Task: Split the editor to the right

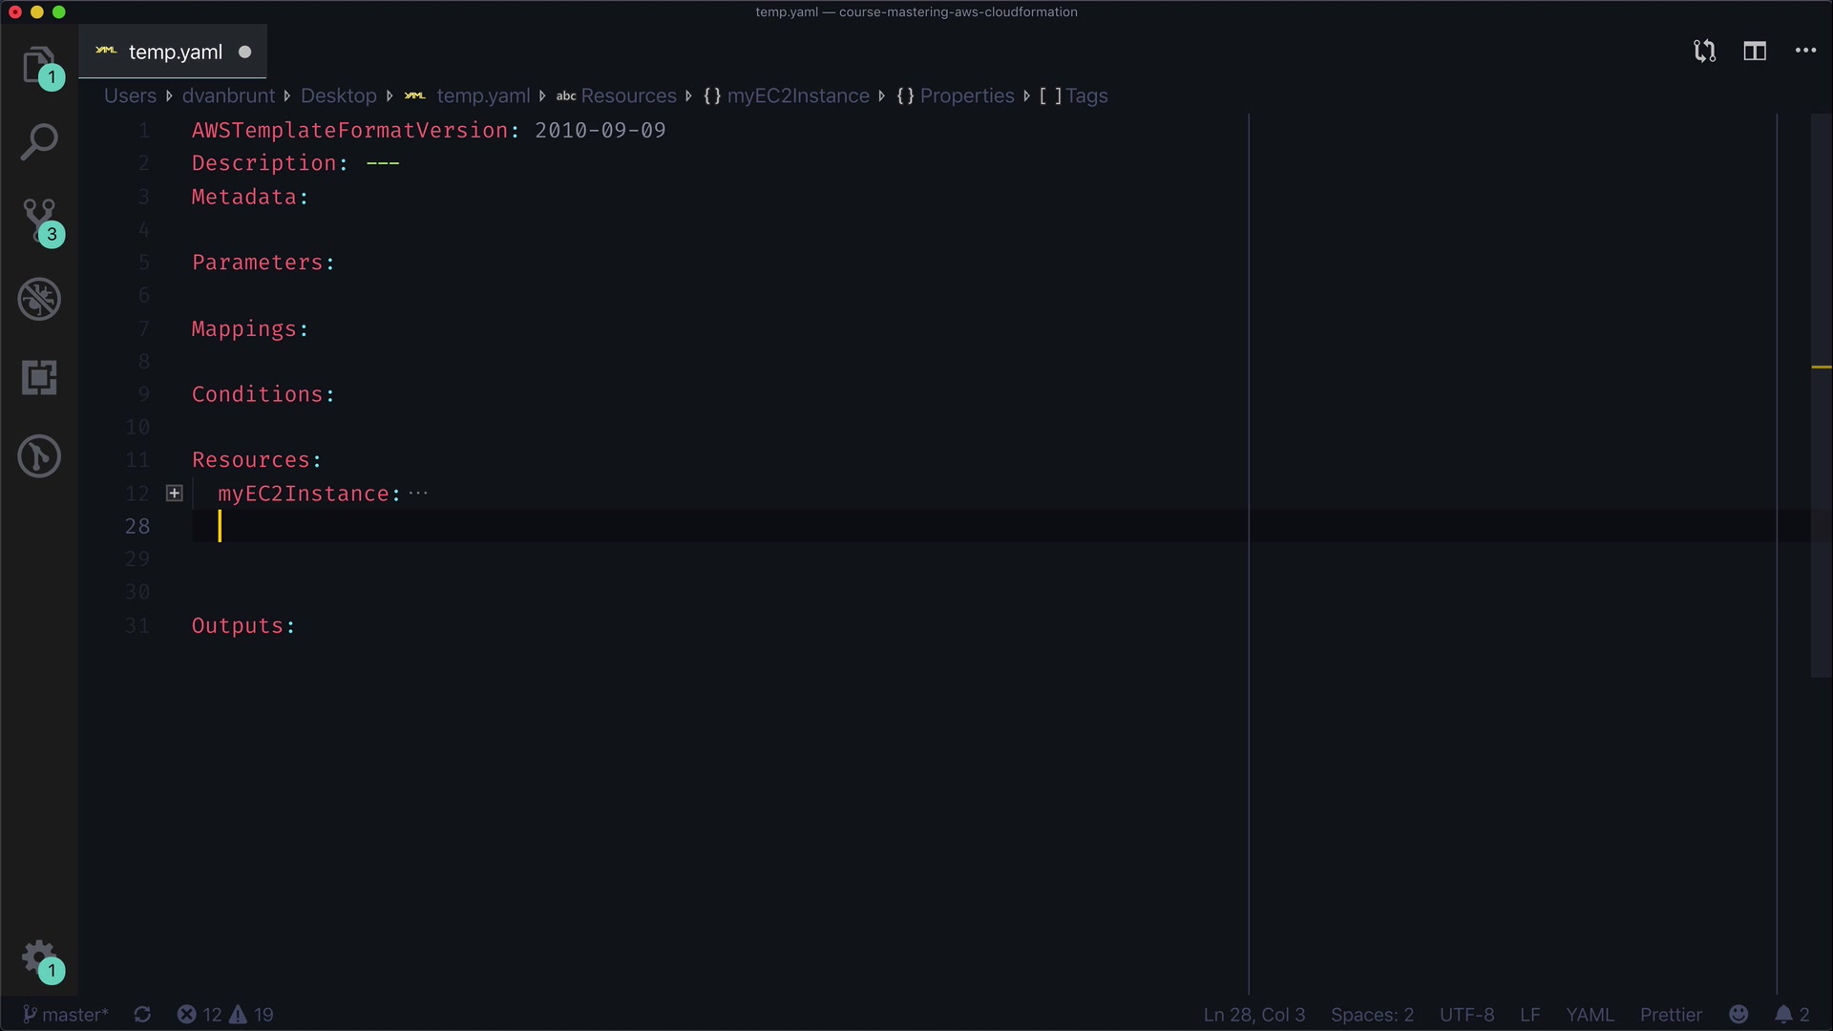Action: click(x=1755, y=52)
